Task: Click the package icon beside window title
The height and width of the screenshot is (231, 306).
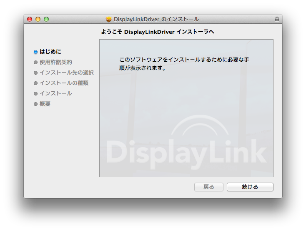Action: pos(108,19)
